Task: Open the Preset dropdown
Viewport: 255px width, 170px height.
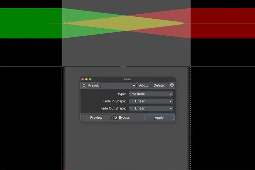Action: coord(118,85)
